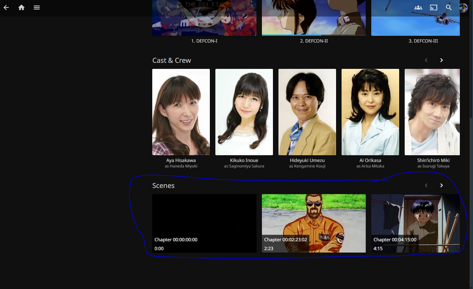This screenshot has width=473, height=289.
Task: Click the cast to device icon
Action: (x=433, y=8)
